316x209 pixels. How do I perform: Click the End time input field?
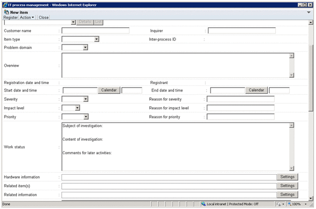(x=279, y=90)
